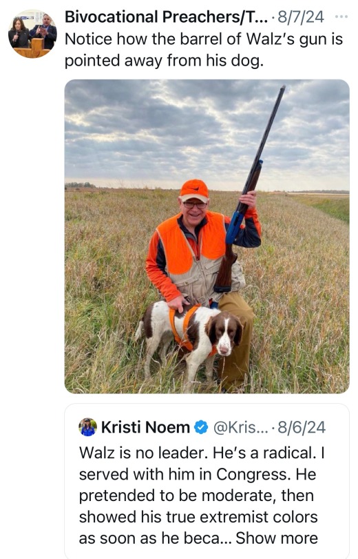358x559 pixels.
Task: Click the blue verified badge by Kristi Noem
Action: (x=201, y=427)
